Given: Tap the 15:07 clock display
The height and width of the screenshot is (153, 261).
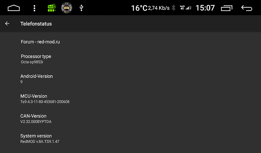Looking at the screenshot, I should 205,8.
